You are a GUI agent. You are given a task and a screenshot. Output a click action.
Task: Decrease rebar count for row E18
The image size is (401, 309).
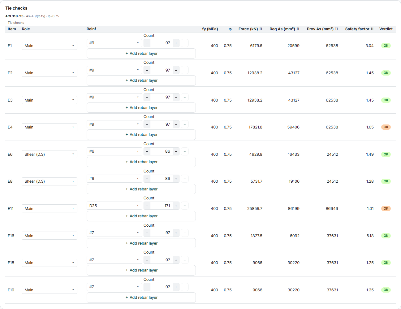[147, 260]
